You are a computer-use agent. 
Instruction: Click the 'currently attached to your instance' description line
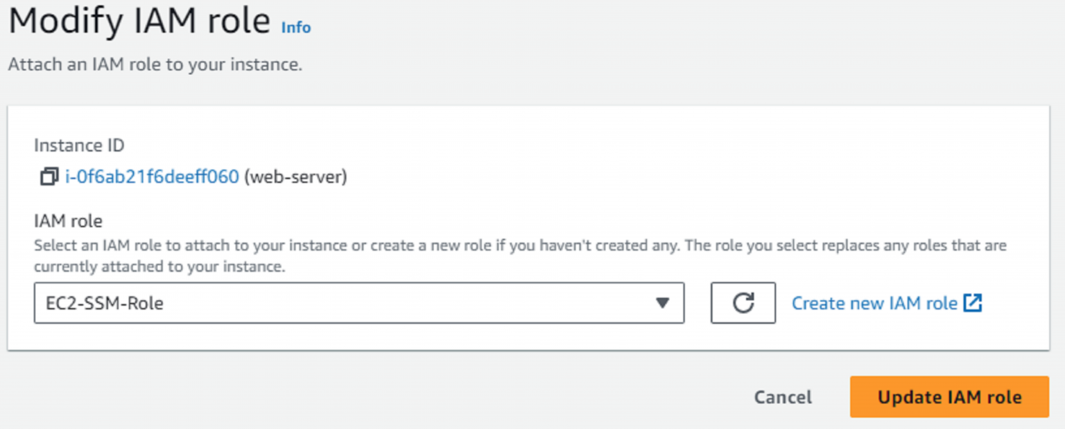[x=159, y=267]
